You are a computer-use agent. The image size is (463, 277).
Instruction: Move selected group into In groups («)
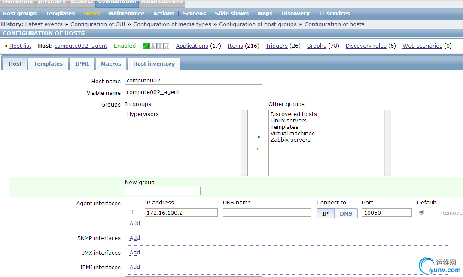259,137
